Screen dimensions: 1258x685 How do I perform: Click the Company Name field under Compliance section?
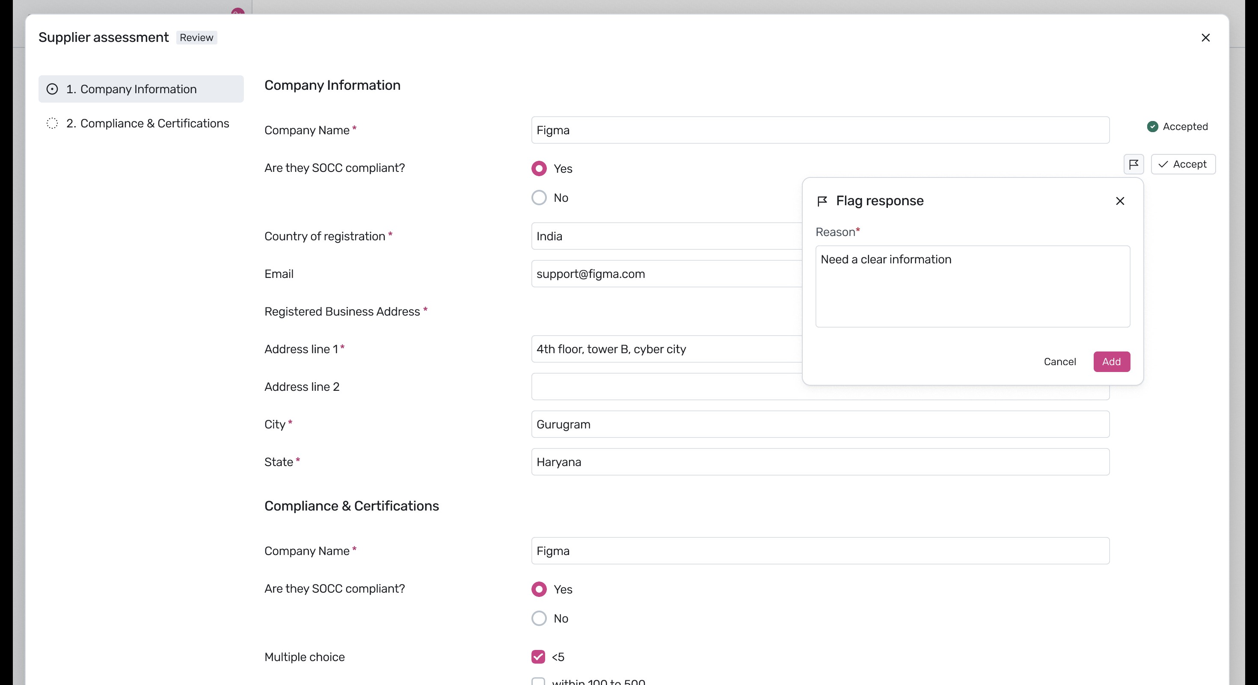(820, 551)
